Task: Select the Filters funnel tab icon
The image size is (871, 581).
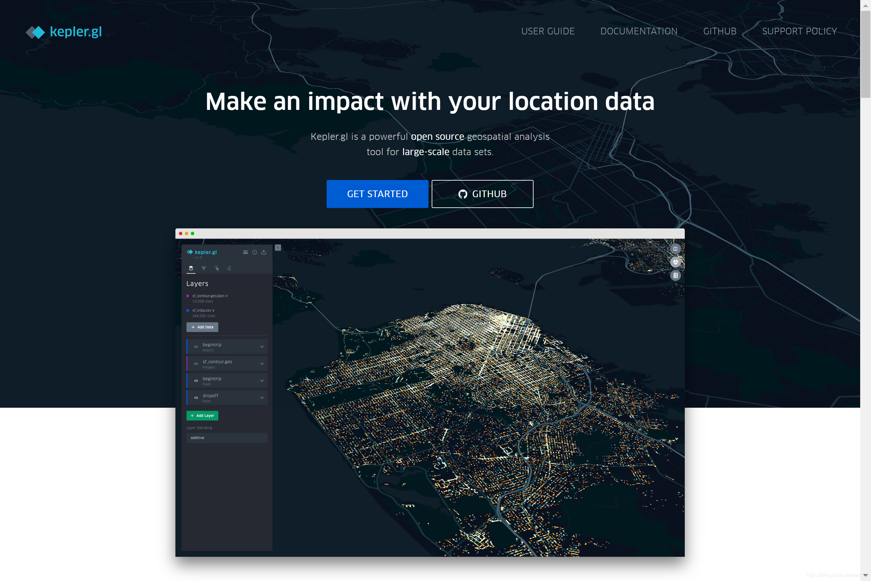Action: point(204,268)
